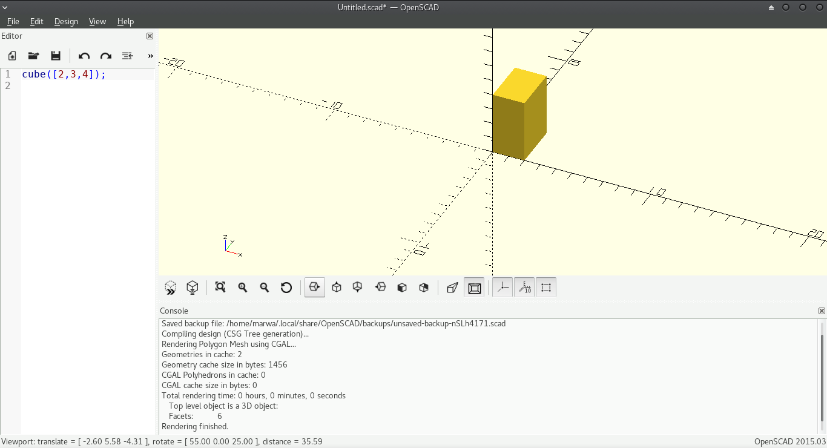Click the 'Geometries in cache: 2' line
Viewport: 827px width, 448px height.
tap(202, 355)
